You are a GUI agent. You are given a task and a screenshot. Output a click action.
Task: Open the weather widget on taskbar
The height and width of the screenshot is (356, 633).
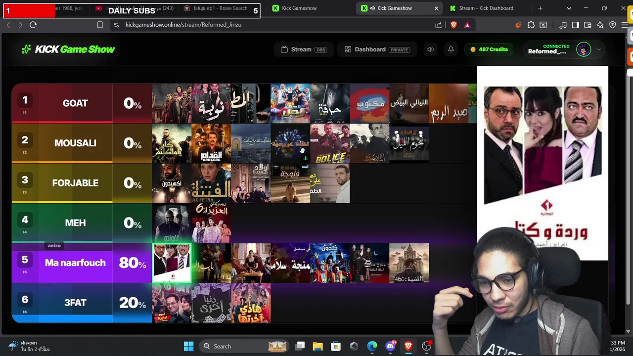[30, 346]
